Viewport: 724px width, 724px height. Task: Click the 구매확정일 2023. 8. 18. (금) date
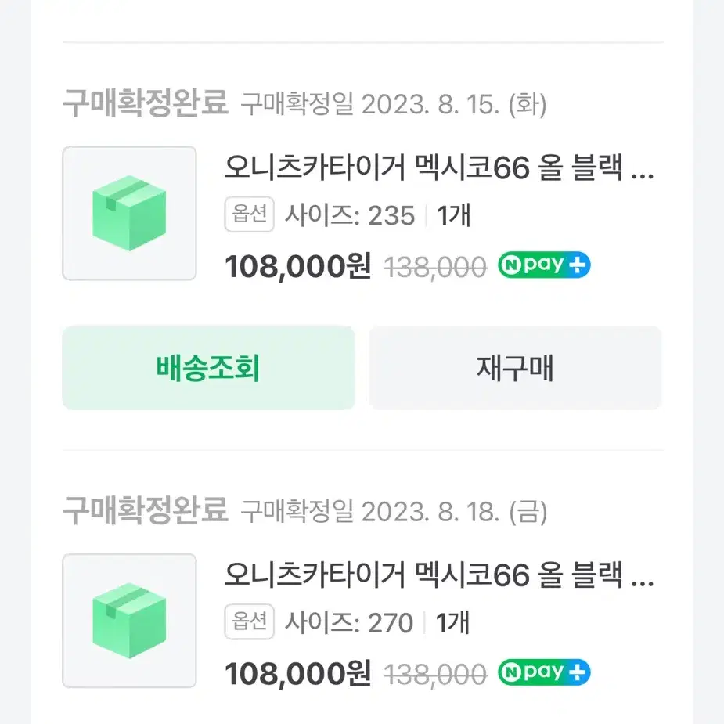(x=394, y=512)
